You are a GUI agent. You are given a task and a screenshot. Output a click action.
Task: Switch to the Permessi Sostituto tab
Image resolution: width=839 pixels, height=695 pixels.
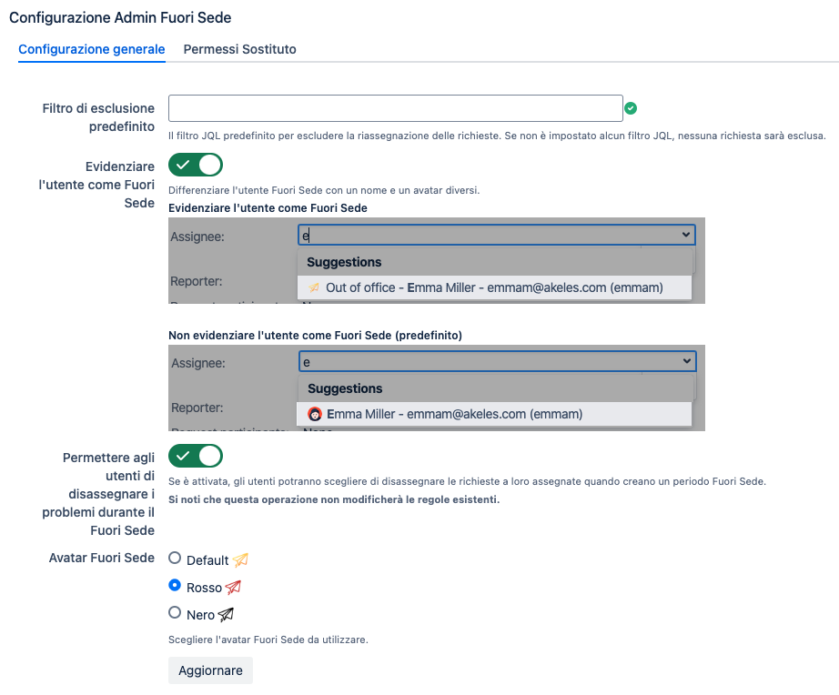(x=239, y=49)
